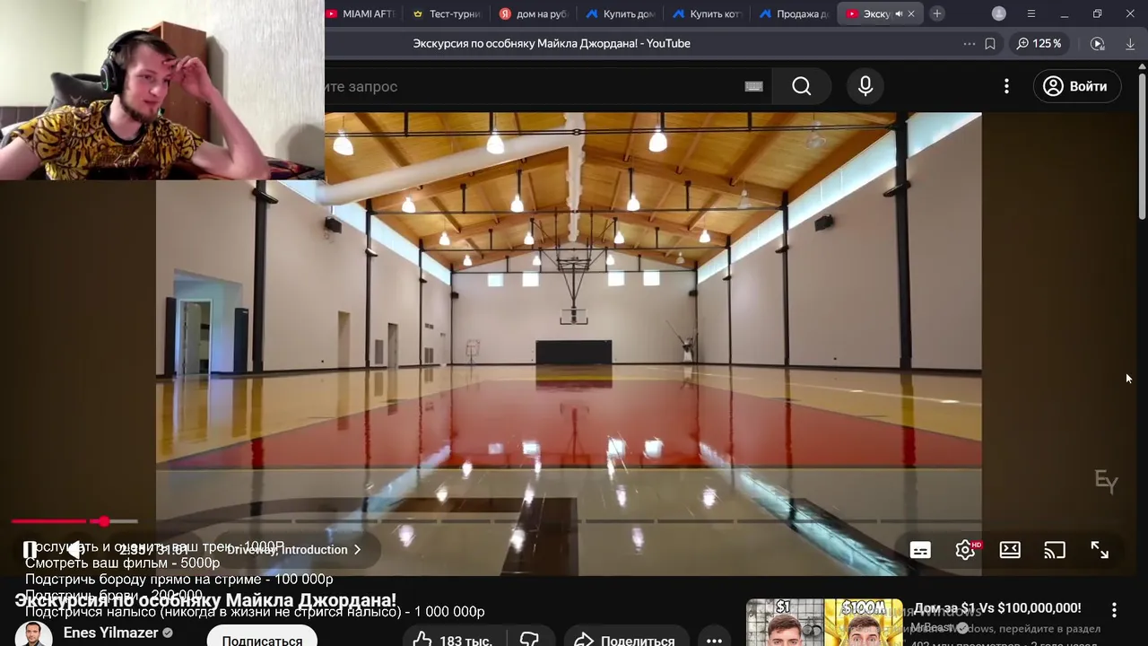Open the Enes Yilmazer channel avatar
The width and height of the screenshot is (1148, 646).
[33, 633]
